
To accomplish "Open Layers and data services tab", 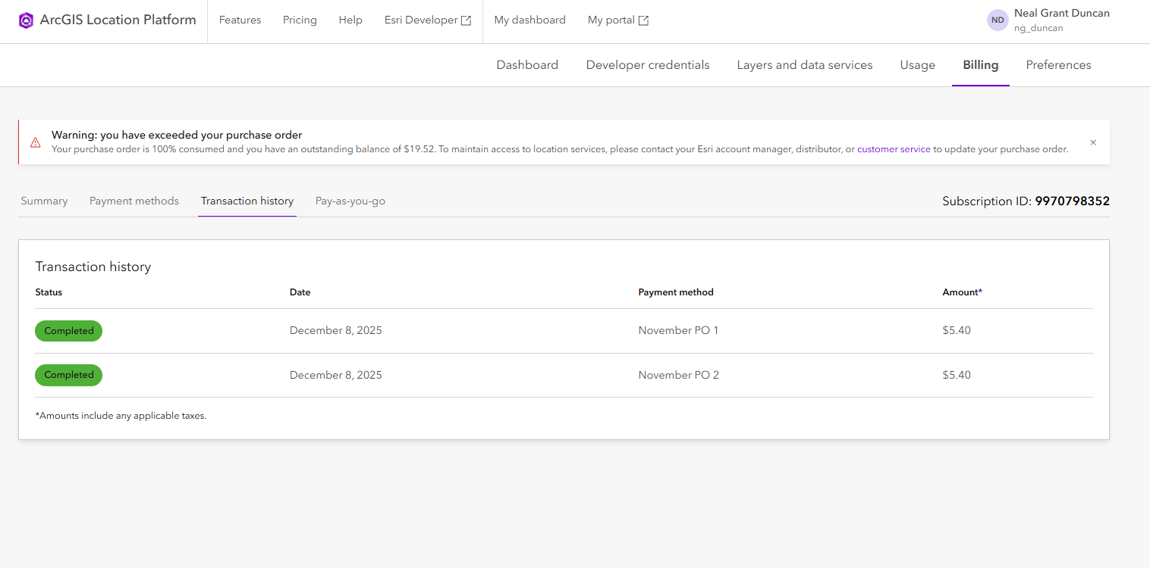I will (805, 65).
